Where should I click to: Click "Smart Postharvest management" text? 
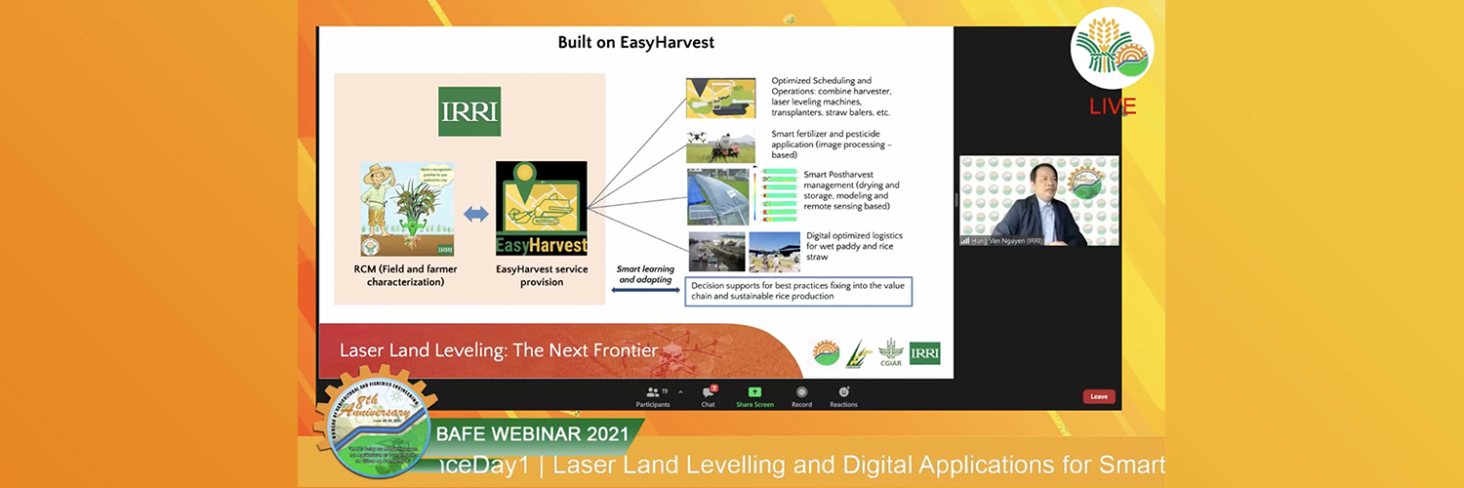(x=851, y=190)
